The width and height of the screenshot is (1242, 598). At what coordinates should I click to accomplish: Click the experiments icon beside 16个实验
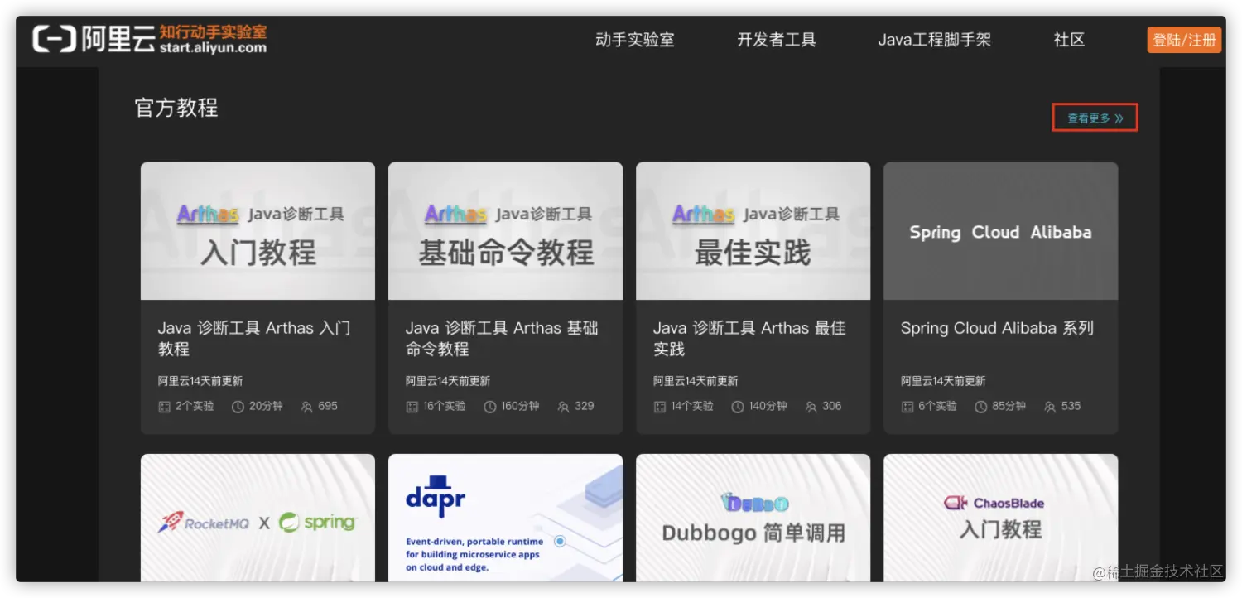coord(412,407)
